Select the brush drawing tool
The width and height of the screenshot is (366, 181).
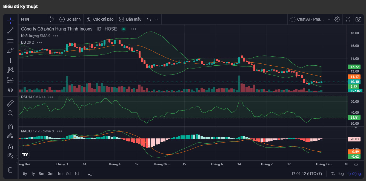pyautogui.click(x=10, y=50)
